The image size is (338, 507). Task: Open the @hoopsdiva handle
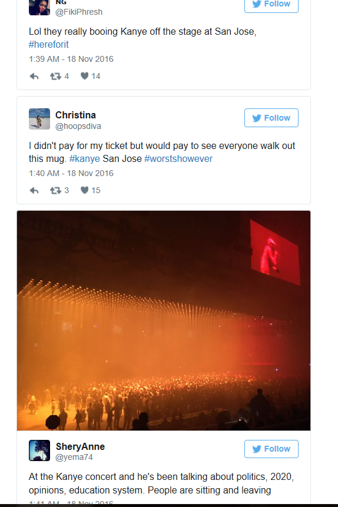point(78,126)
